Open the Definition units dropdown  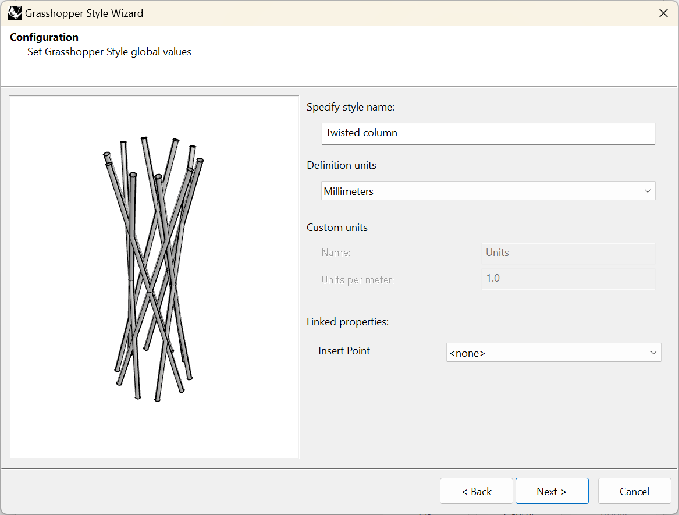488,191
